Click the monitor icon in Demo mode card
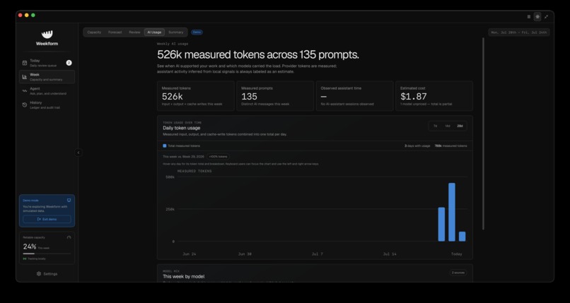The height and width of the screenshot is (303, 570). click(69, 200)
